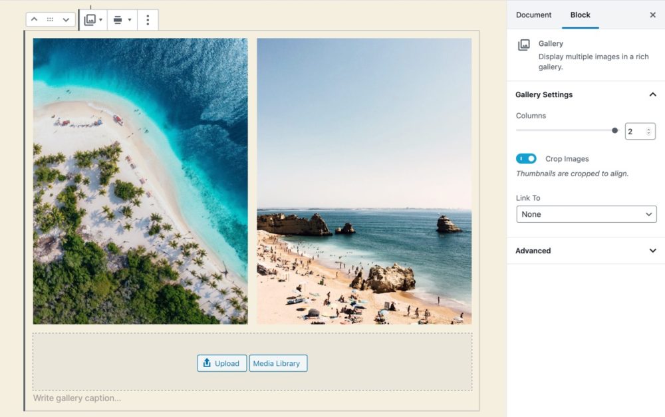The width and height of the screenshot is (665, 417).
Task: Select the Block tab
Action: (x=580, y=15)
